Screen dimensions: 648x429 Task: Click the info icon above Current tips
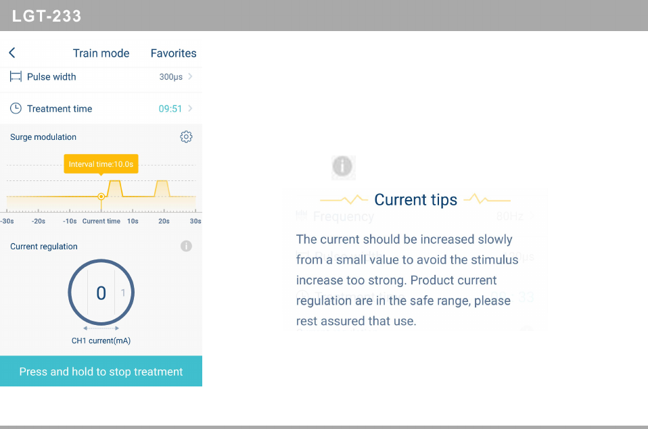point(343,166)
